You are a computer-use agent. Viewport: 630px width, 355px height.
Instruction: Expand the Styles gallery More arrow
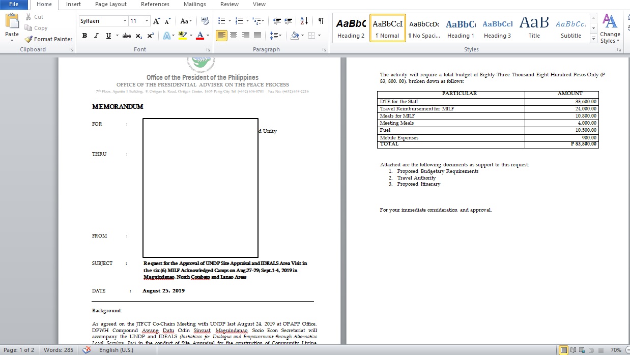[x=593, y=39]
